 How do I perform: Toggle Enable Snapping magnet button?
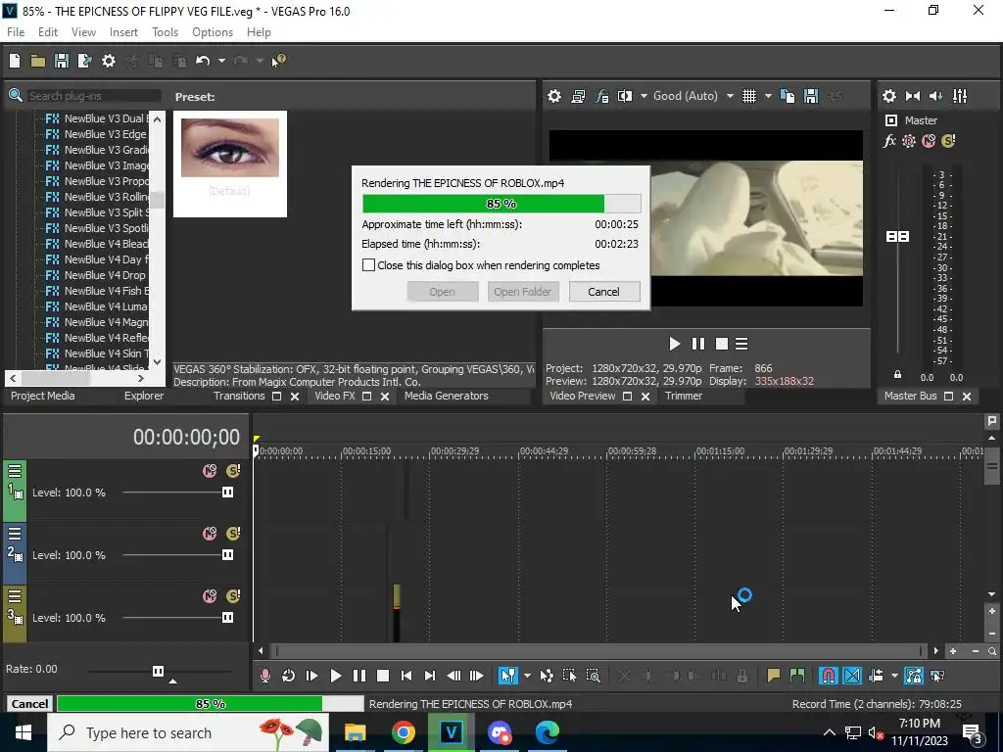tap(828, 676)
